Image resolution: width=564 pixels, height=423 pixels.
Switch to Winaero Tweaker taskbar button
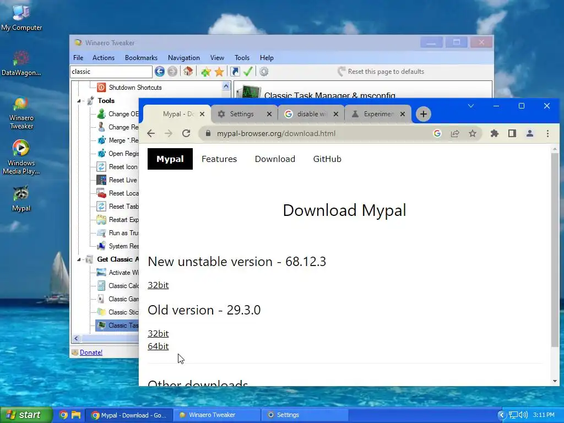click(x=217, y=415)
